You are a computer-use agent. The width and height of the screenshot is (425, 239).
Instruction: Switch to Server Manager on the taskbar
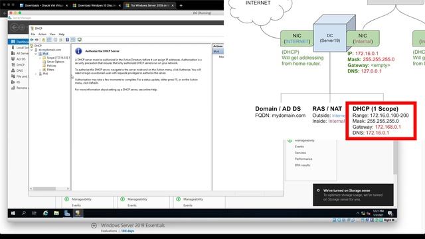click(x=67, y=213)
